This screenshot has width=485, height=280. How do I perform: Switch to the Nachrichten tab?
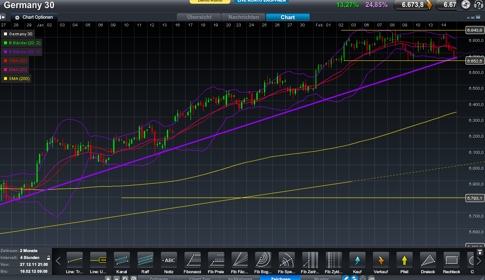[243, 17]
